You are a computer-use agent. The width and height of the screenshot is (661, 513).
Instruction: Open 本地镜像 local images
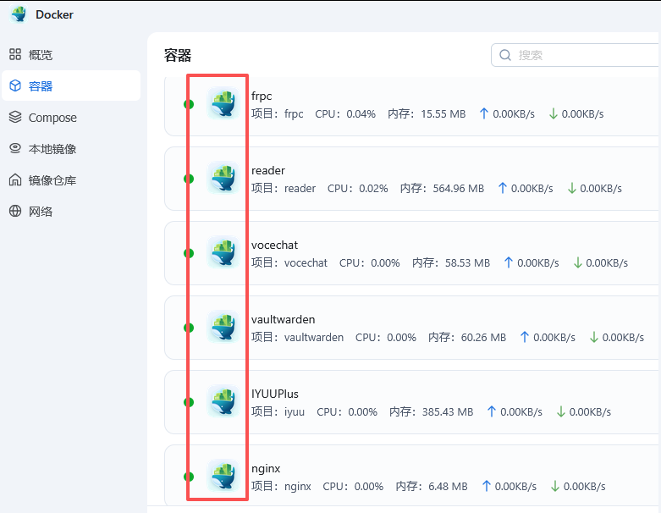71,148
